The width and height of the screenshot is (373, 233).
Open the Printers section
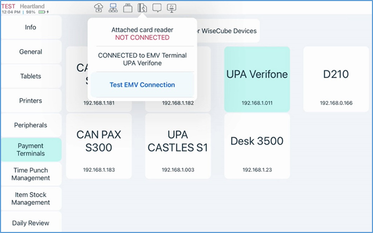click(31, 101)
